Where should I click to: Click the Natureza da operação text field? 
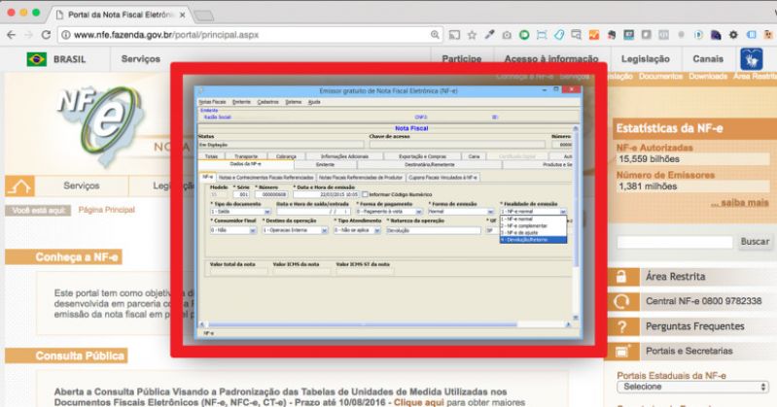pyautogui.click(x=433, y=231)
